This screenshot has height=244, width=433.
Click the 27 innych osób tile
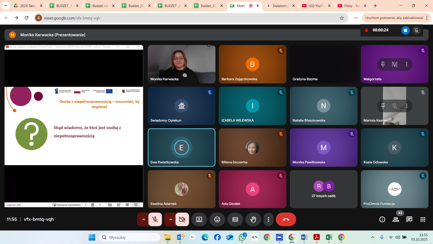click(323, 189)
